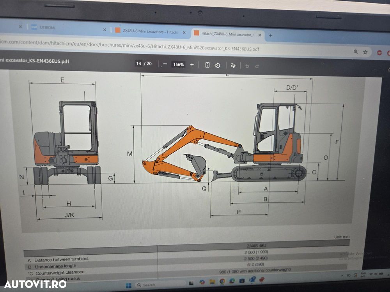Image resolution: width=390 pixels, height=292 pixels.
Task: Open the WhatsApp icon in taskbar
Action: [x=232, y=281]
